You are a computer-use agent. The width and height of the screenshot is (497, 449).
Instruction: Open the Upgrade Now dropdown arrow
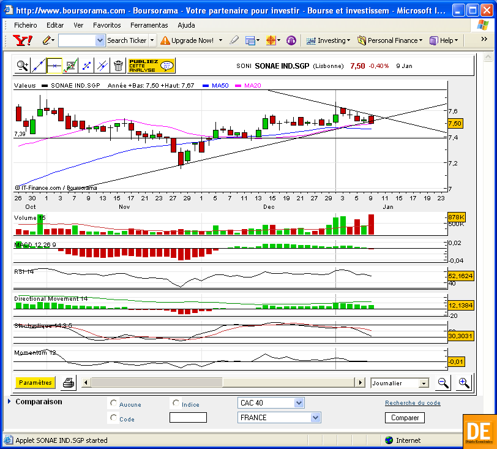[220, 40]
